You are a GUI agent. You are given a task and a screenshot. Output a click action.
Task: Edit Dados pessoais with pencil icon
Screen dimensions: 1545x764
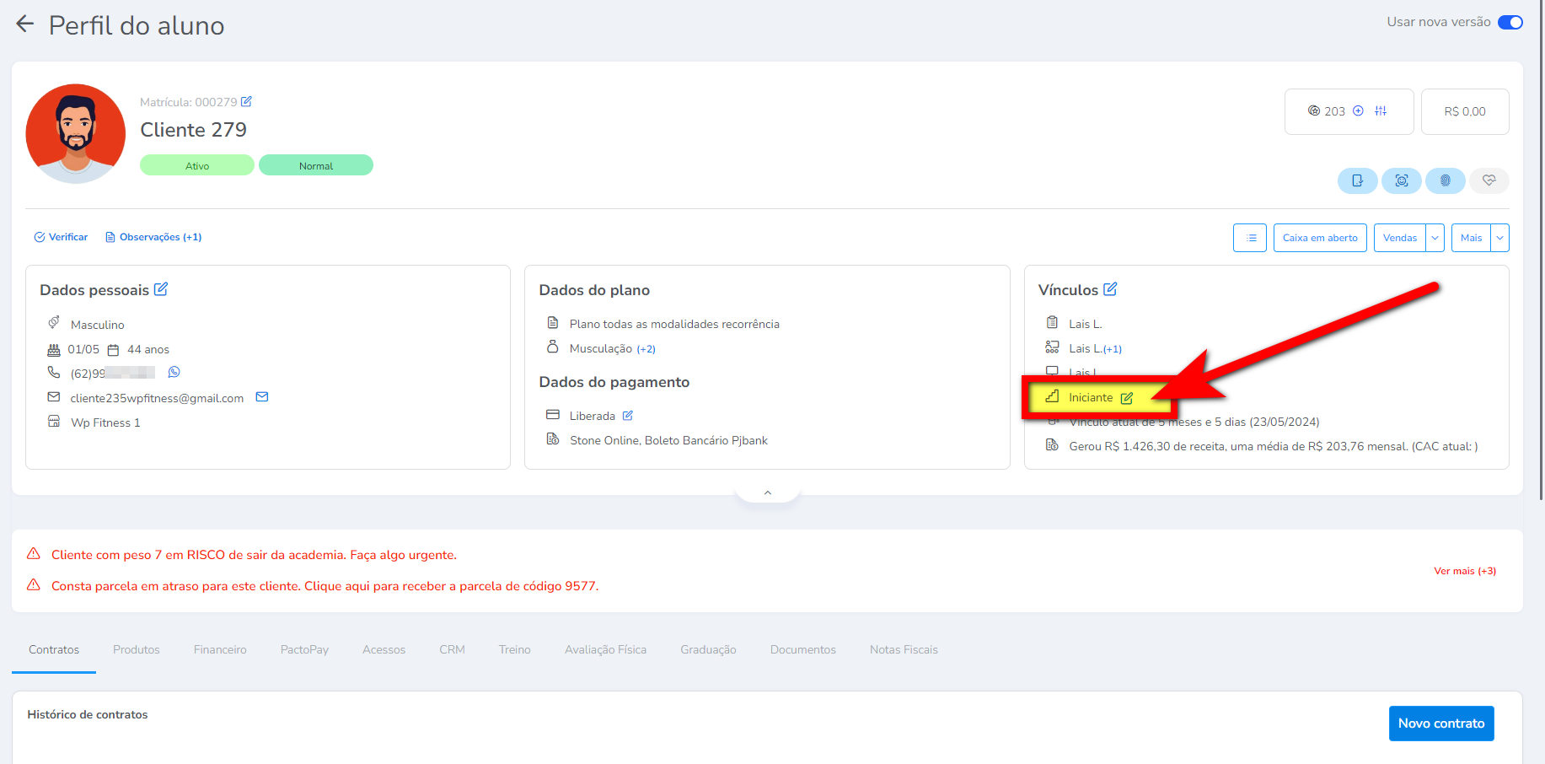pos(161,289)
